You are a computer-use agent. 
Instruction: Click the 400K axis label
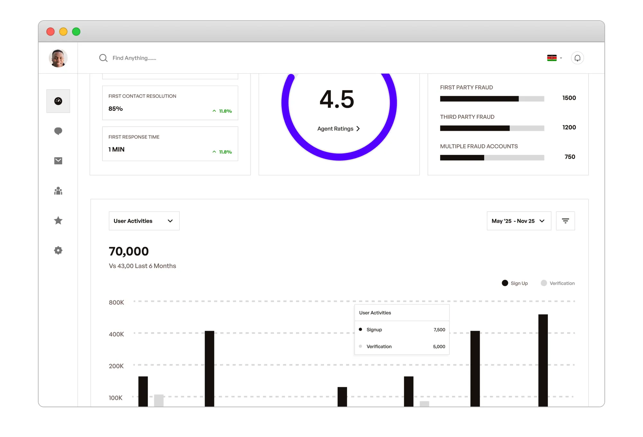click(x=116, y=334)
